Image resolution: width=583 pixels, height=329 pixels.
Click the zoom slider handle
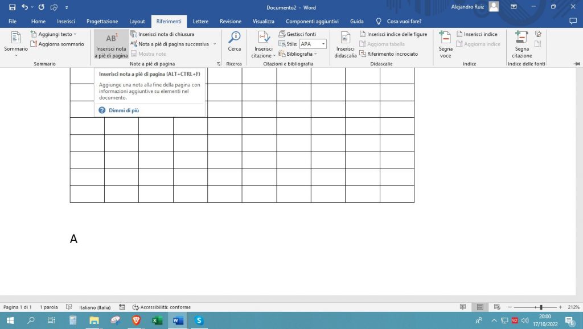(x=540, y=307)
